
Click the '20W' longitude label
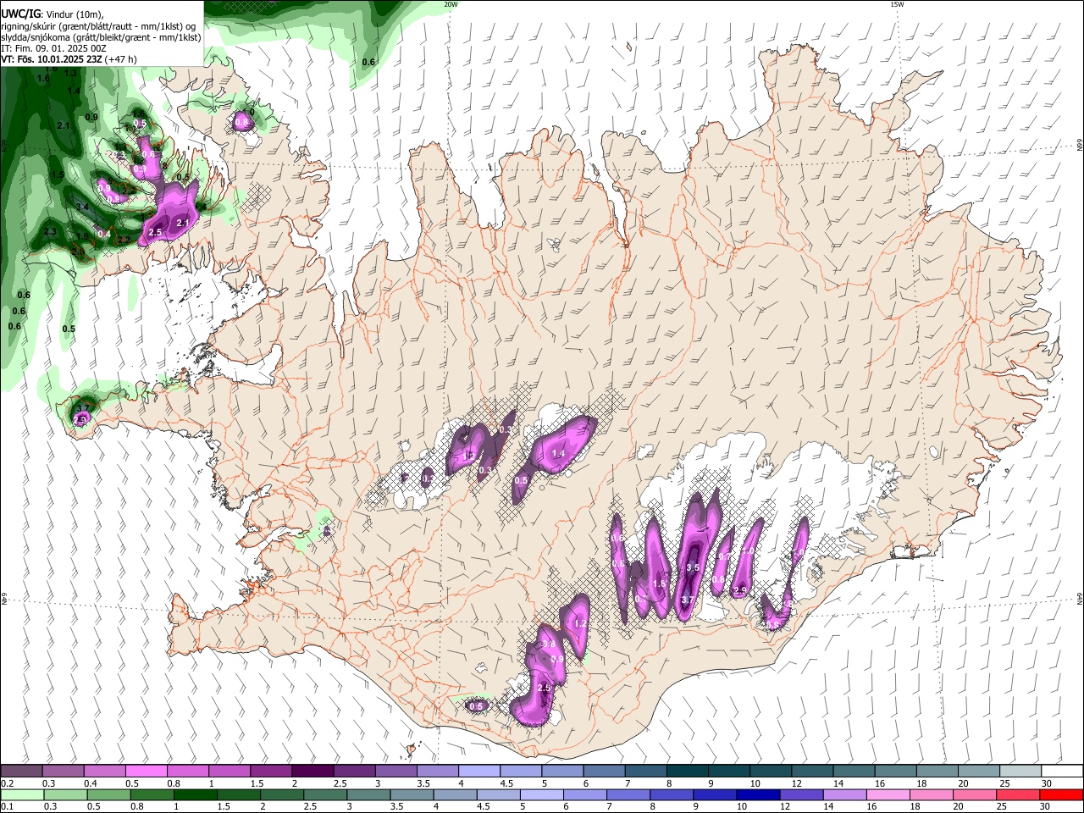[451, 4]
